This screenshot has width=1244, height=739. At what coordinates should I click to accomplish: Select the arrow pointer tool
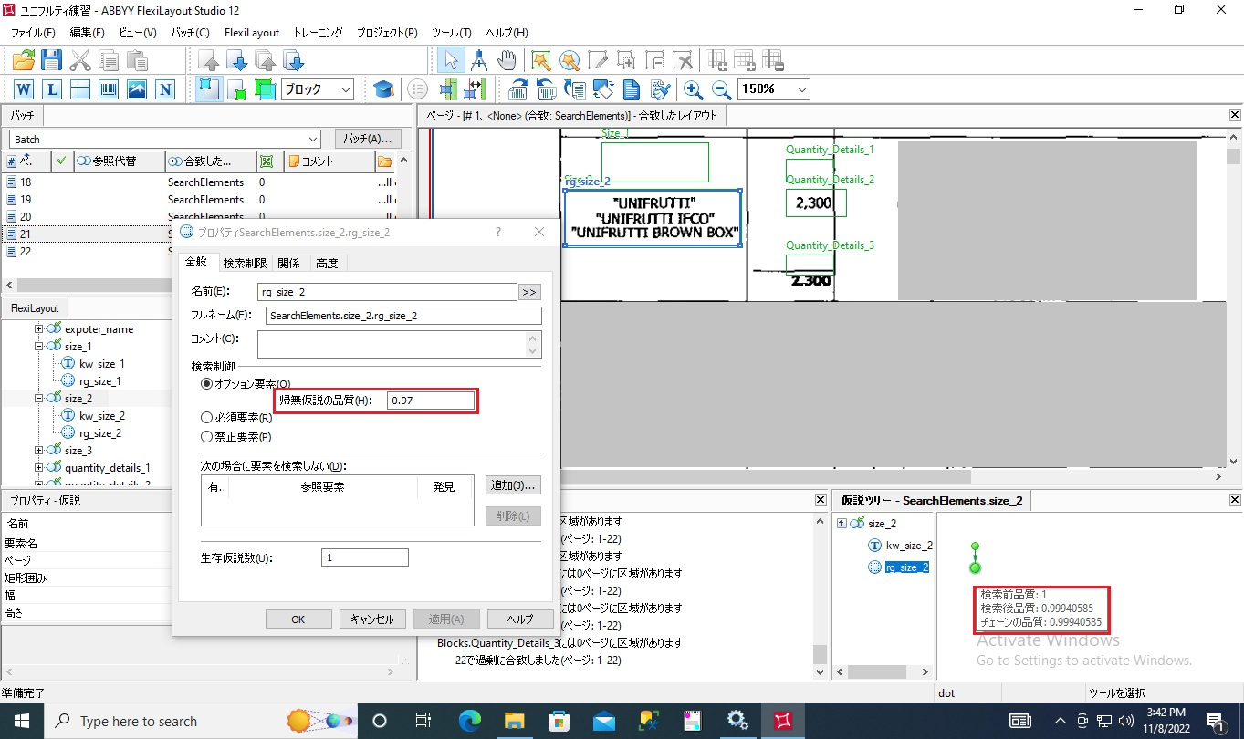(x=450, y=61)
